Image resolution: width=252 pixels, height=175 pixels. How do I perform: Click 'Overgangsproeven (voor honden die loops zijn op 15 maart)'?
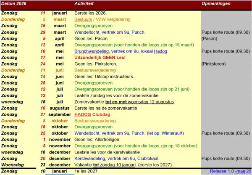tap(134, 45)
